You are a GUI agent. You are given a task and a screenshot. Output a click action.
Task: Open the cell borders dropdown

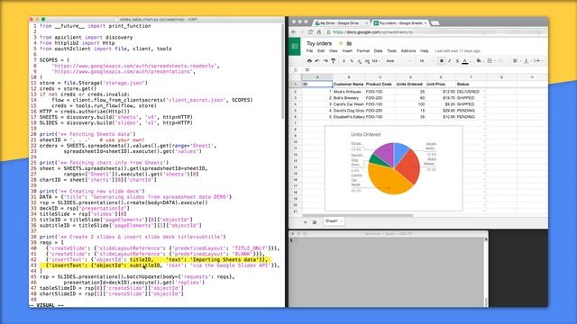click(x=490, y=61)
